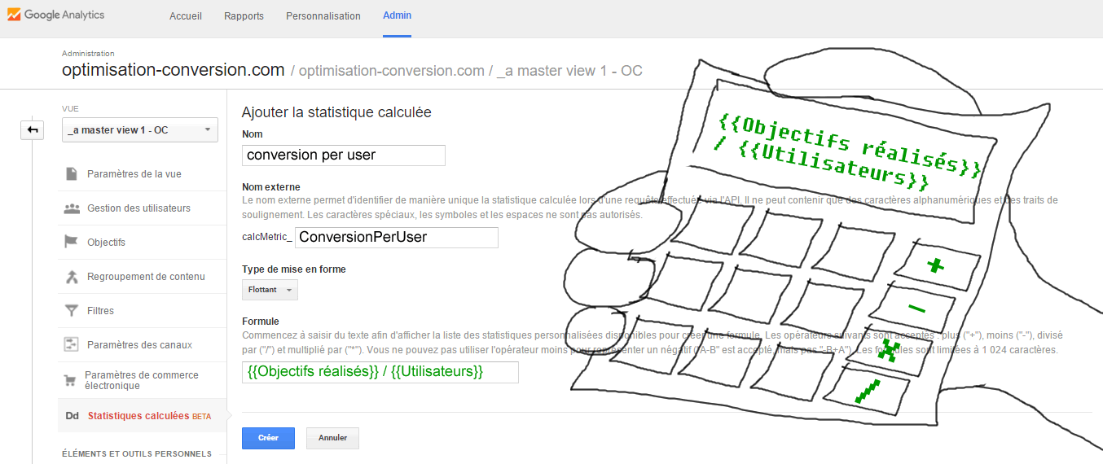
Task: Click the Annuler button
Action: 332,438
